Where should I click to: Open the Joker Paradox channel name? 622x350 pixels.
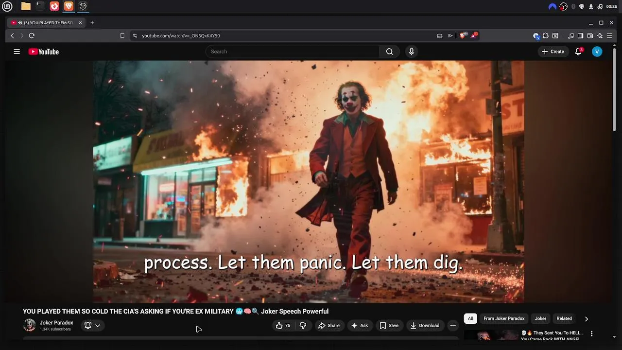click(x=56, y=323)
